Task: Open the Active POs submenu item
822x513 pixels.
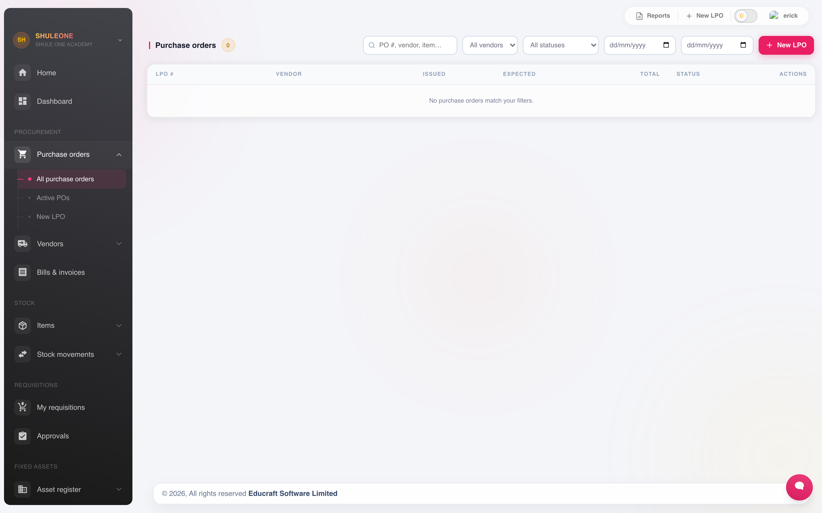Action: click(x=53, y=198)
